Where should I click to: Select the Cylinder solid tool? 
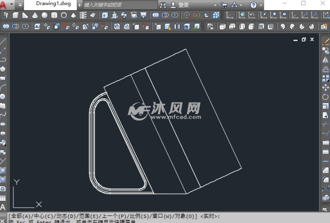(x=54, y=15)
